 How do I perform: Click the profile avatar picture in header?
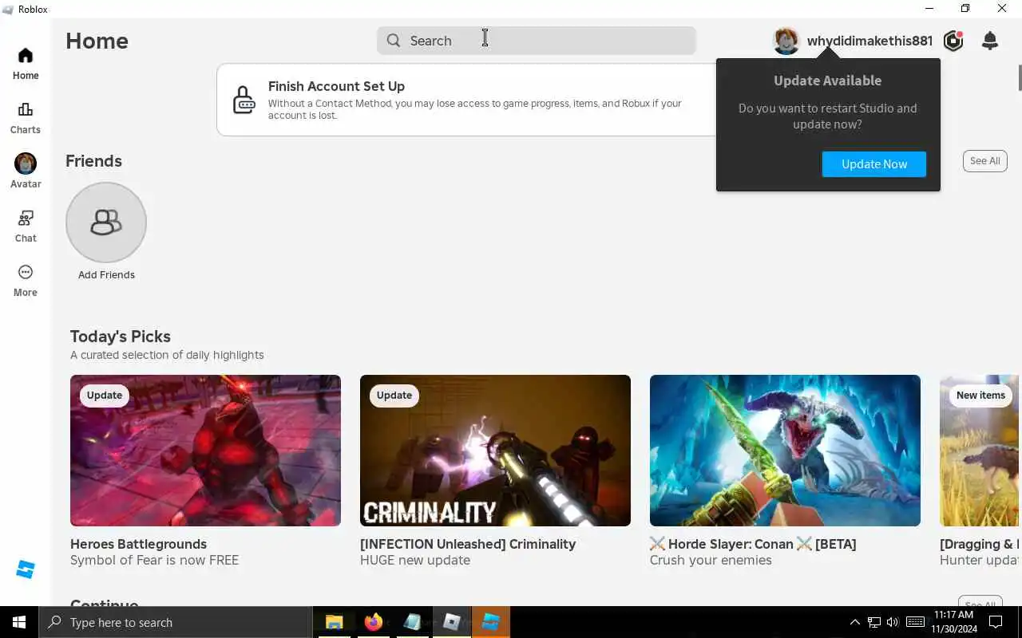(786, 41)
